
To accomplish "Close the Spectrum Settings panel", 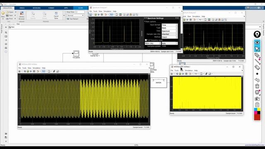I will [178, 18].
